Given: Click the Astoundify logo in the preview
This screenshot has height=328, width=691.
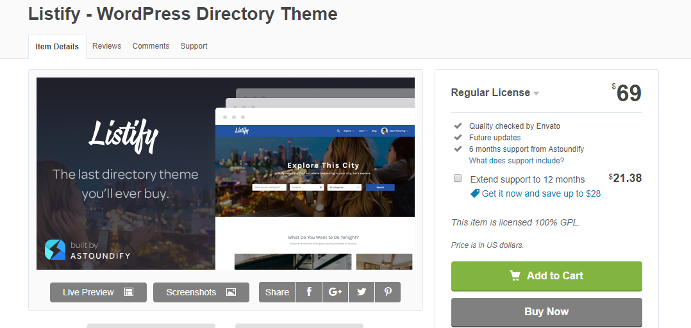Looking at the screenshot, I should [x=55, y=250].
